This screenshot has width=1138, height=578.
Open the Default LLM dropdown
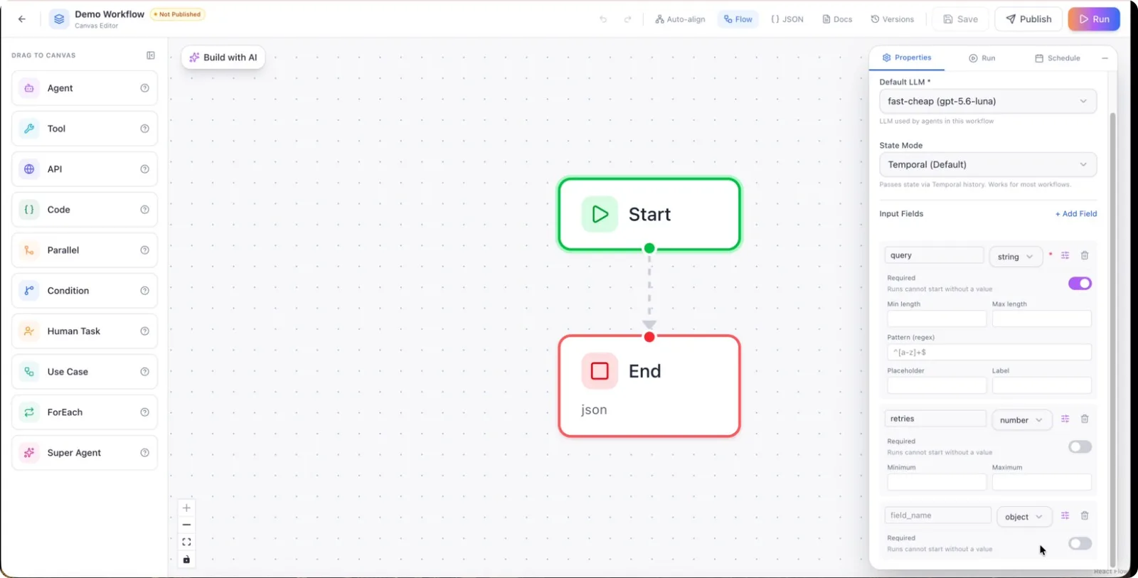click(x=988, y=101)
